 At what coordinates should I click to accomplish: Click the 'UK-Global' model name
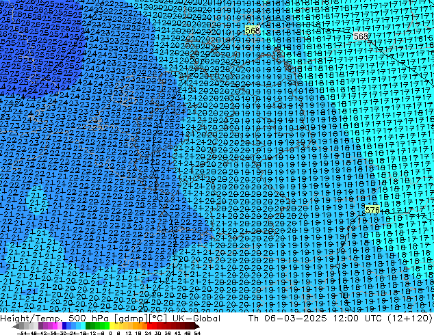point(196,319)
